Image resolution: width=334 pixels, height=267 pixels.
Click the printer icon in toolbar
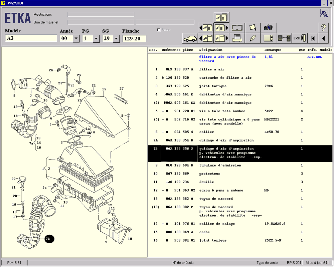[237, 38]
